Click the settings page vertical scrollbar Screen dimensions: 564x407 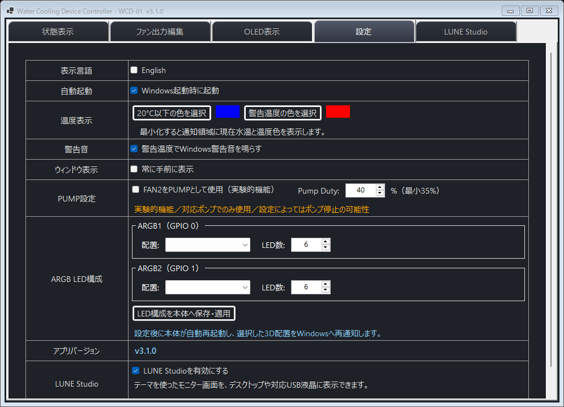tap(550, 209)
